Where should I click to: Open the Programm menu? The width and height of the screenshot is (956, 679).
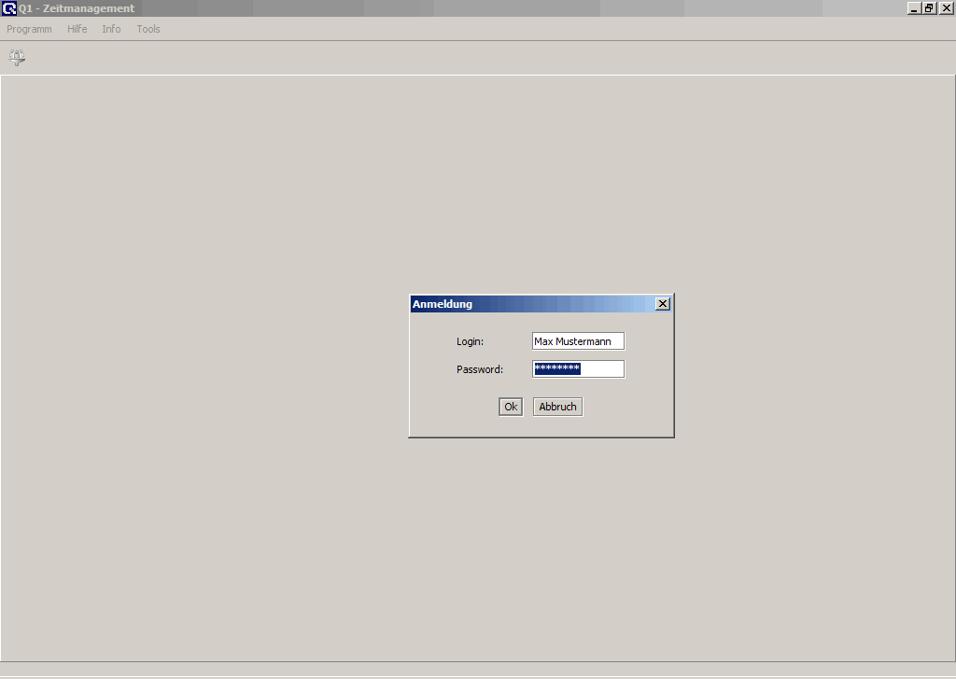pyautogui.click(x=29, y=29)
